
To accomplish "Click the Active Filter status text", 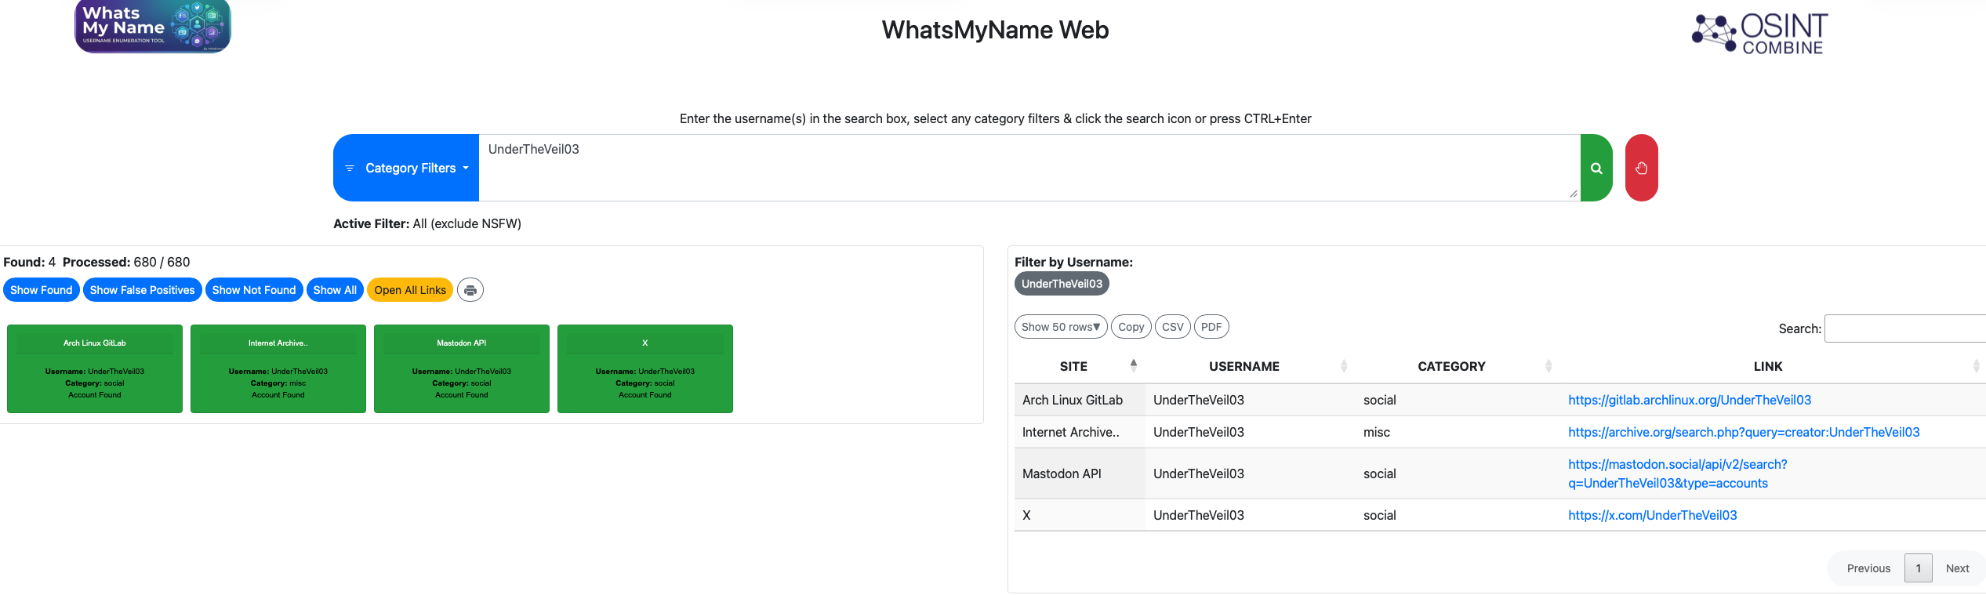I will click(x=427, y=223).
